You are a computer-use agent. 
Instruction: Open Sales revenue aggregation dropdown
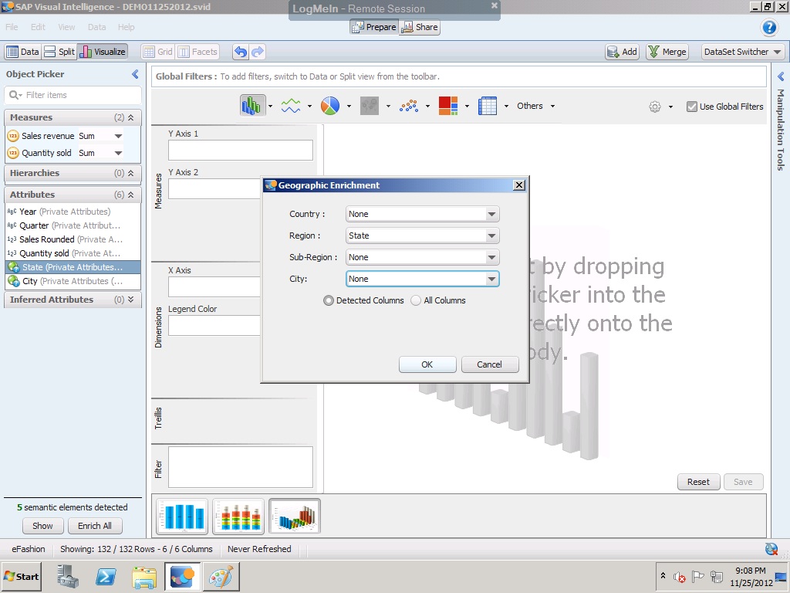click(x=118, y=136)
